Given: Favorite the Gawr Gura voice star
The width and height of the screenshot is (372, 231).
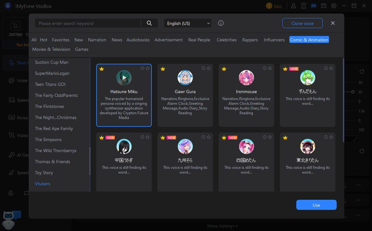Looking at the screenshot, I should tap(209, 68).
